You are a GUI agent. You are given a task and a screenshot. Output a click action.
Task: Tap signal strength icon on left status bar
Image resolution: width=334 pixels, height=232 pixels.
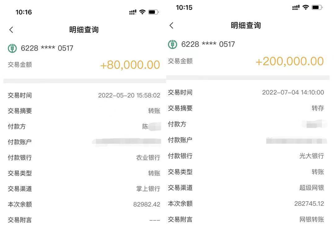coord(133,12)
